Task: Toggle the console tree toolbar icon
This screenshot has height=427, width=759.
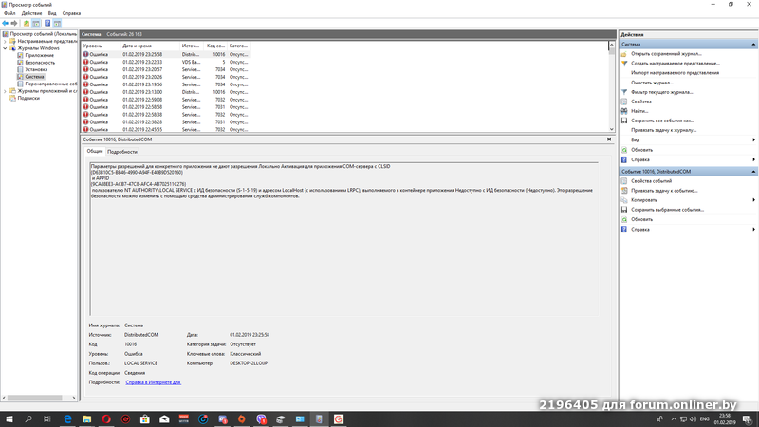Action: tap(36, 23)
